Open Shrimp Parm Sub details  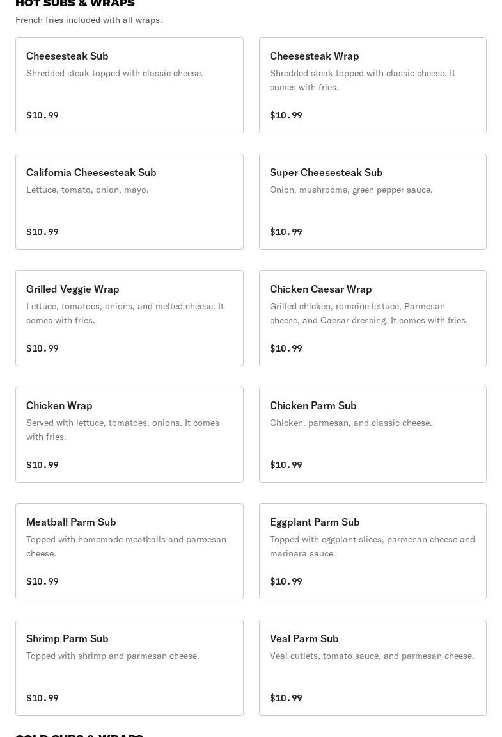tap(129, 668)
